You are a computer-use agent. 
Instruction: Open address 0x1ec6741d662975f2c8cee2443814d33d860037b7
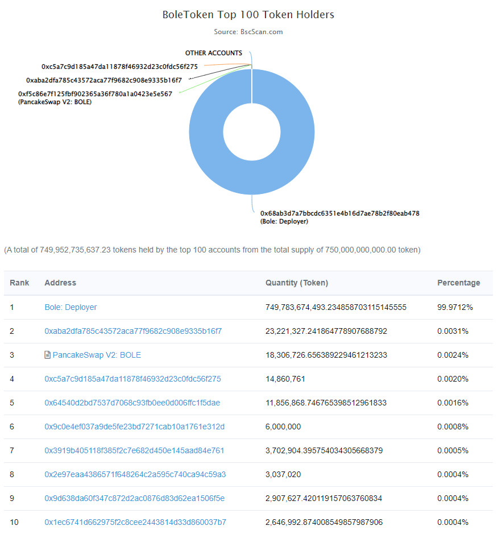point(135,522)
